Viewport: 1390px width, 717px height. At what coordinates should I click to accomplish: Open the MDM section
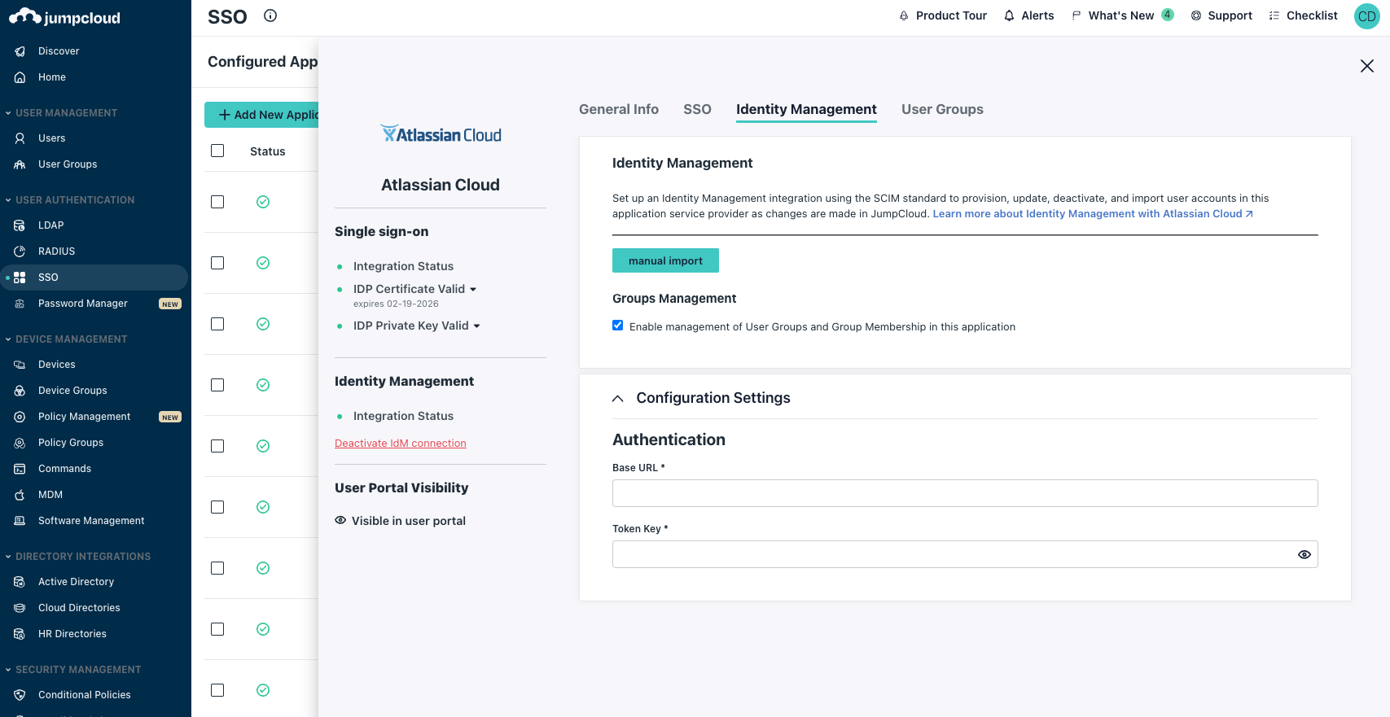tap(50, 495)
